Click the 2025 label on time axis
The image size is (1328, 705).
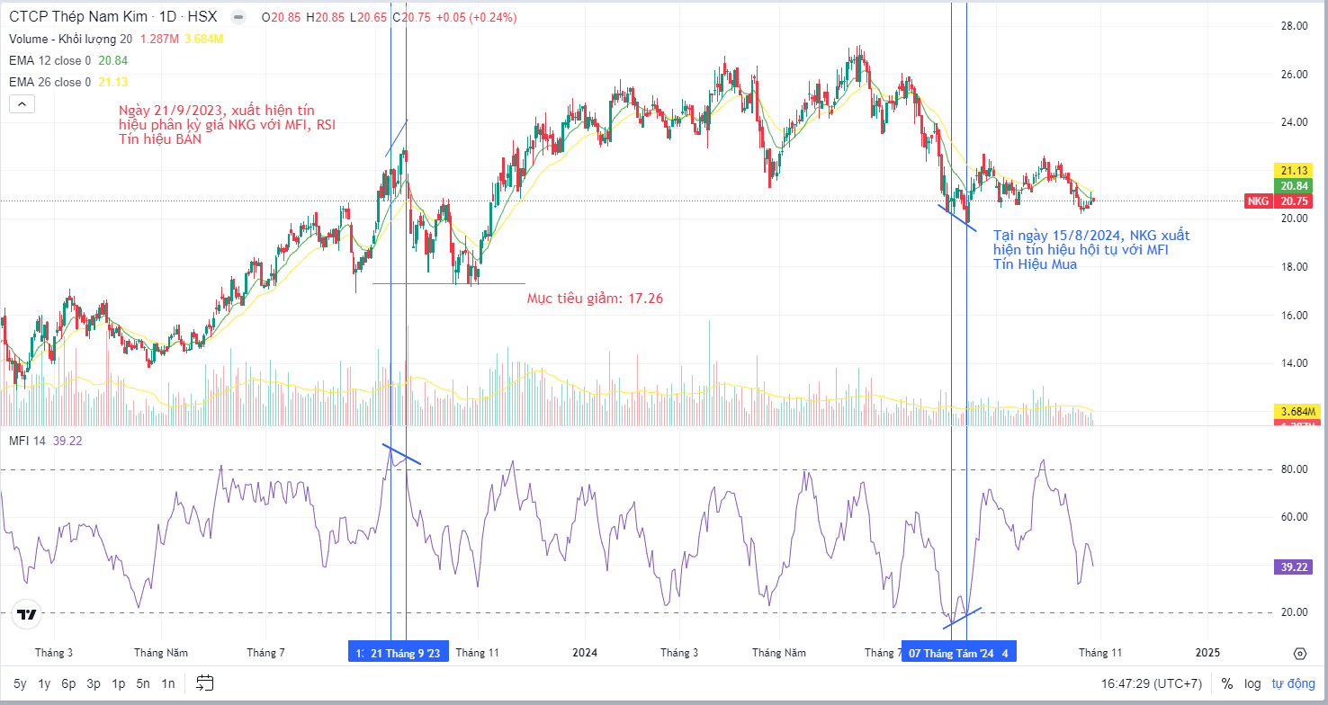[x=1207, y=653]
